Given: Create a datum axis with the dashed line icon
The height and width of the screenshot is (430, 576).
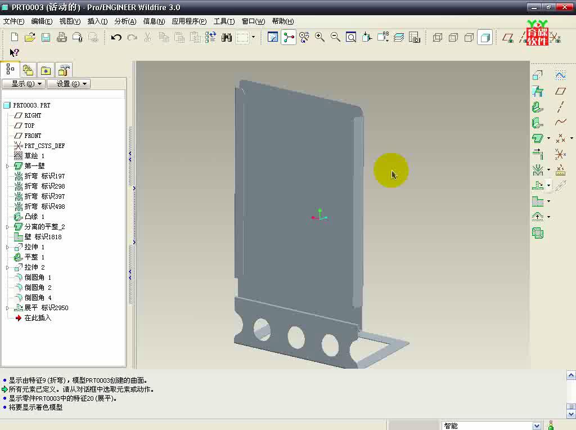Looking at the screenshot, I should tap(560, 107).
